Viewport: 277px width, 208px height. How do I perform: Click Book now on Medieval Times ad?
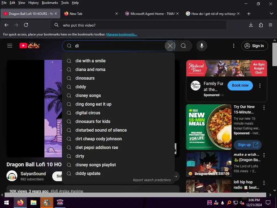240,85
